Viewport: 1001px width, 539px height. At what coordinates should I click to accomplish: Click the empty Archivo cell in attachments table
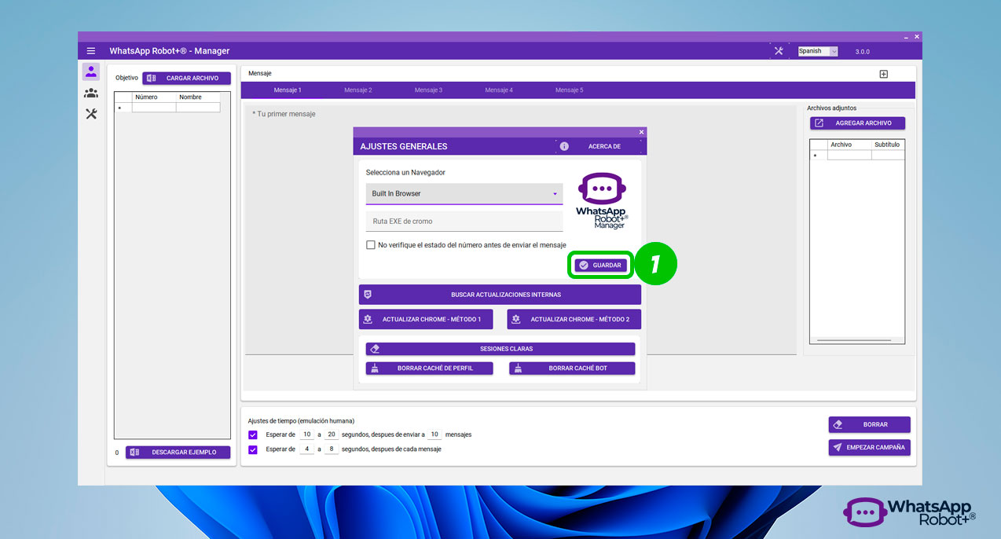coord(849,156)
